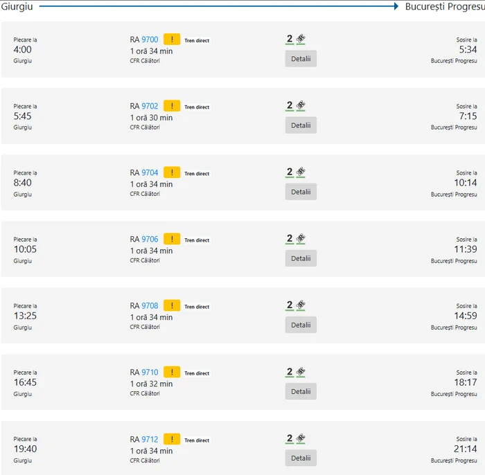Open the train 9712 link
The width and height of the screenshot is (485, 475).
(150, 439)
